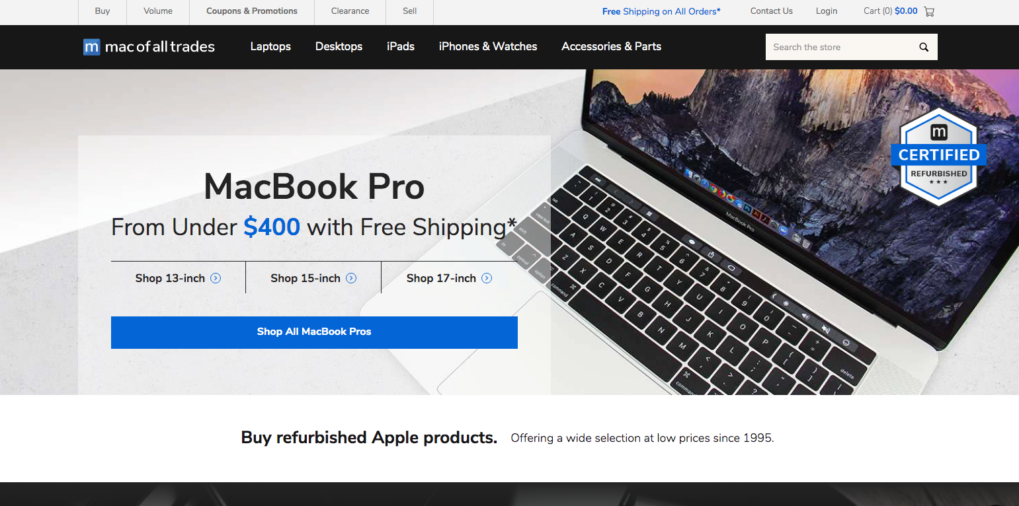Click the mac of all trades logo
Viewport: 1019px width, 506px height.
[x=149, y=47]
